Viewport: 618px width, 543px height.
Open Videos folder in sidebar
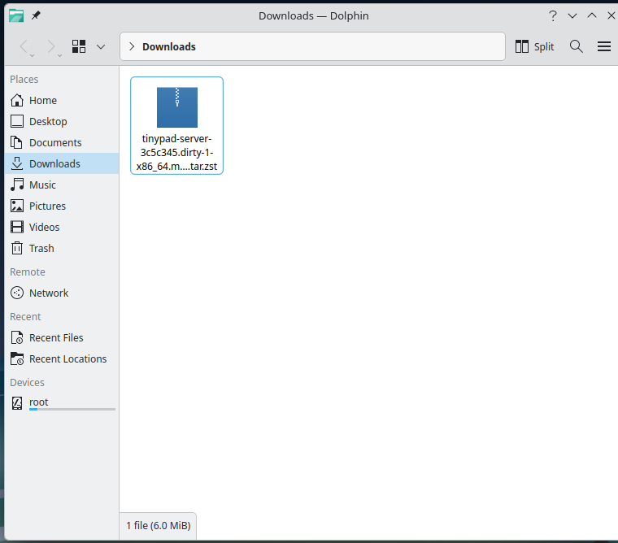point(62,227)
